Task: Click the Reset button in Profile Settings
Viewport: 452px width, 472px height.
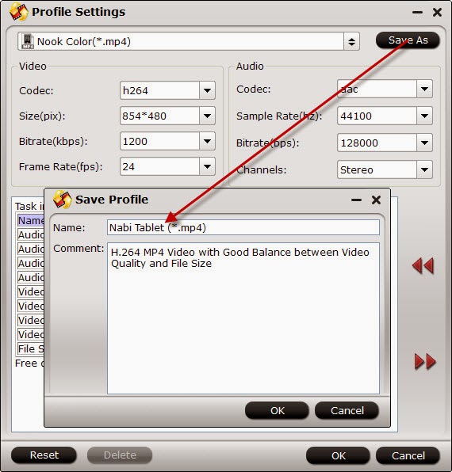Action: [x=44, y=455]
